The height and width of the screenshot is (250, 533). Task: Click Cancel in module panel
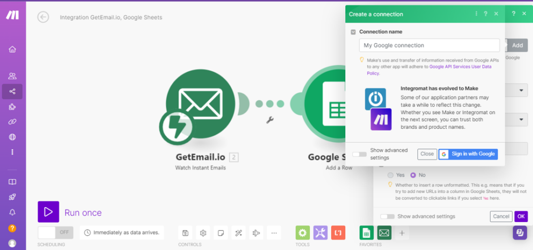pos(501,216)
